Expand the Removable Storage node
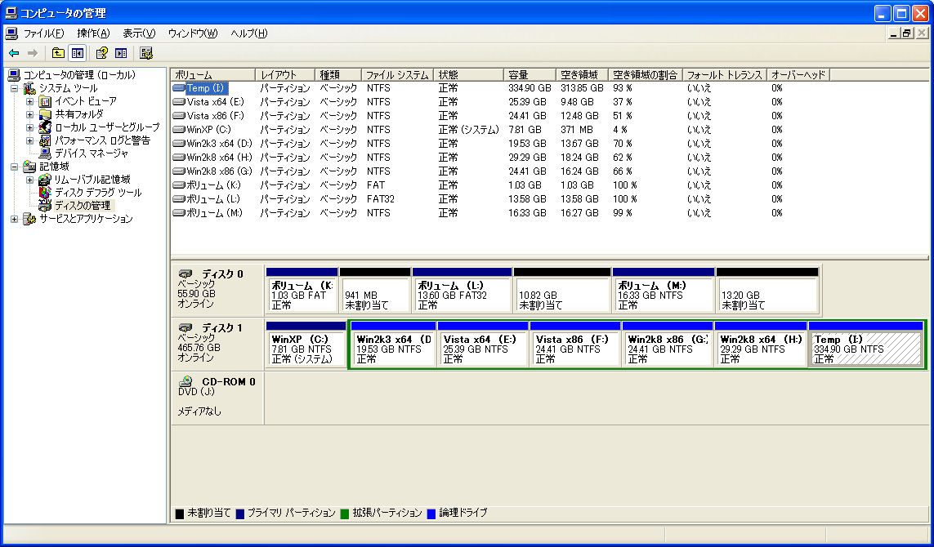934x547 pixels. (29, 180)
